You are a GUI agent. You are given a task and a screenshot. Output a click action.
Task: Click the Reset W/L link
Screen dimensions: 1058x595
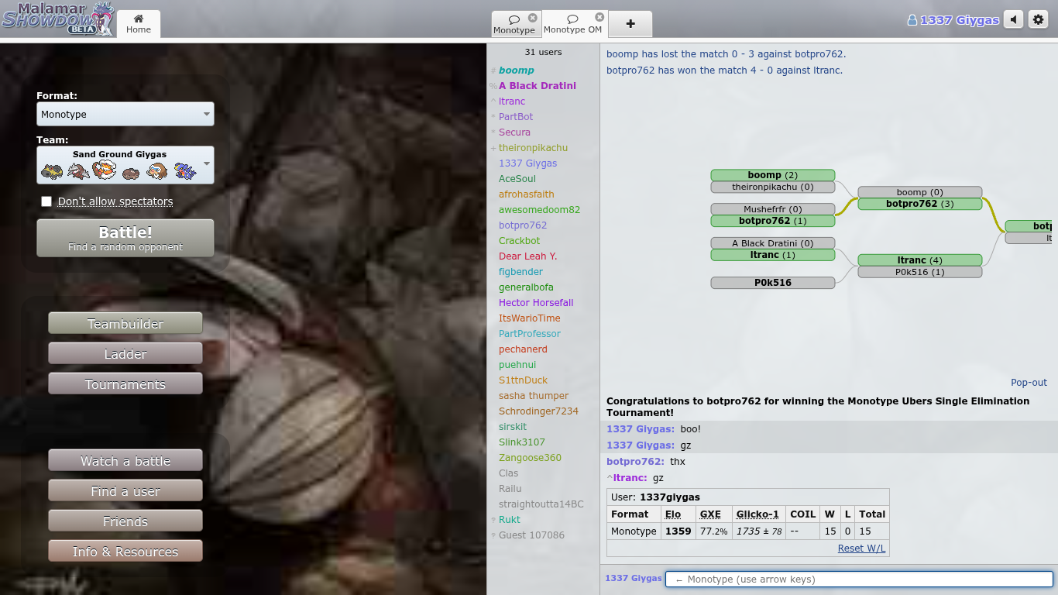[861, 549]
